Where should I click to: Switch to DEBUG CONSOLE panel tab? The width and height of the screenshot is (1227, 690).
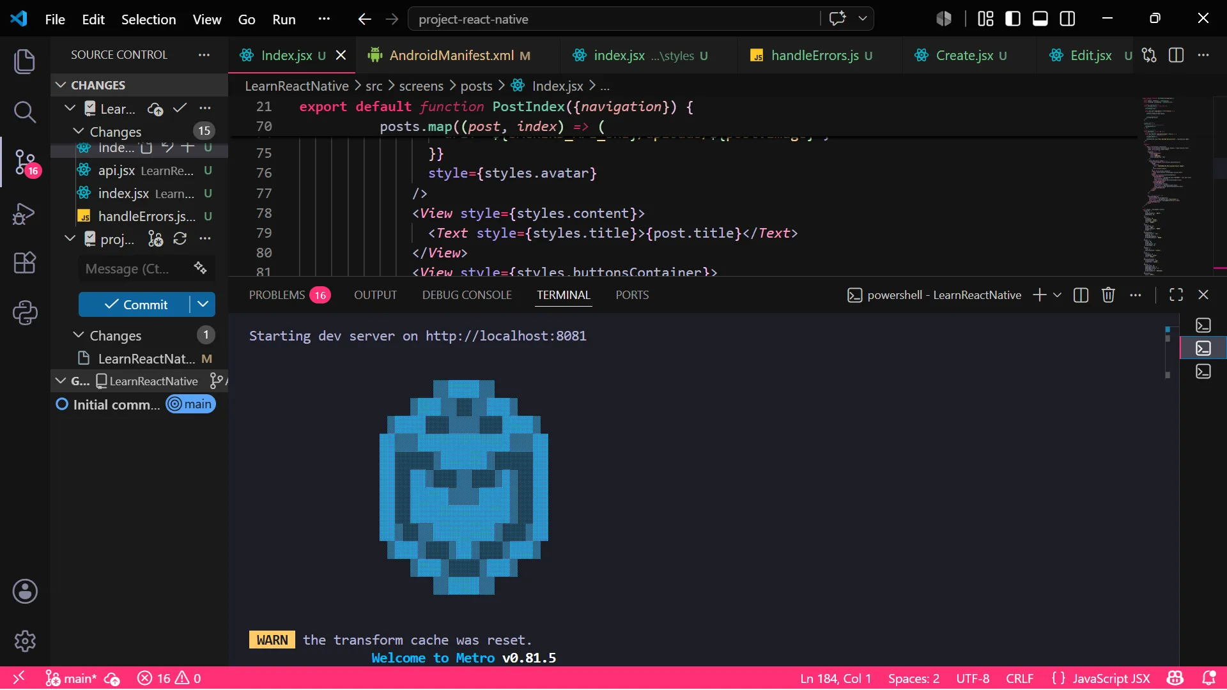pyautogui.click(x=467, y=295)
